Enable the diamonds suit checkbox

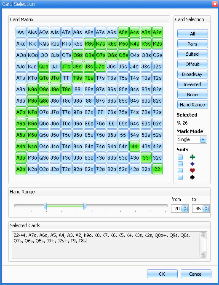[x=180, y=164]
